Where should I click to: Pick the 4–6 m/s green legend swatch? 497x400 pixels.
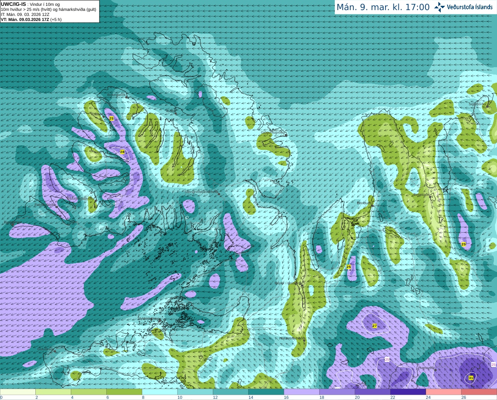click(89, 392)
